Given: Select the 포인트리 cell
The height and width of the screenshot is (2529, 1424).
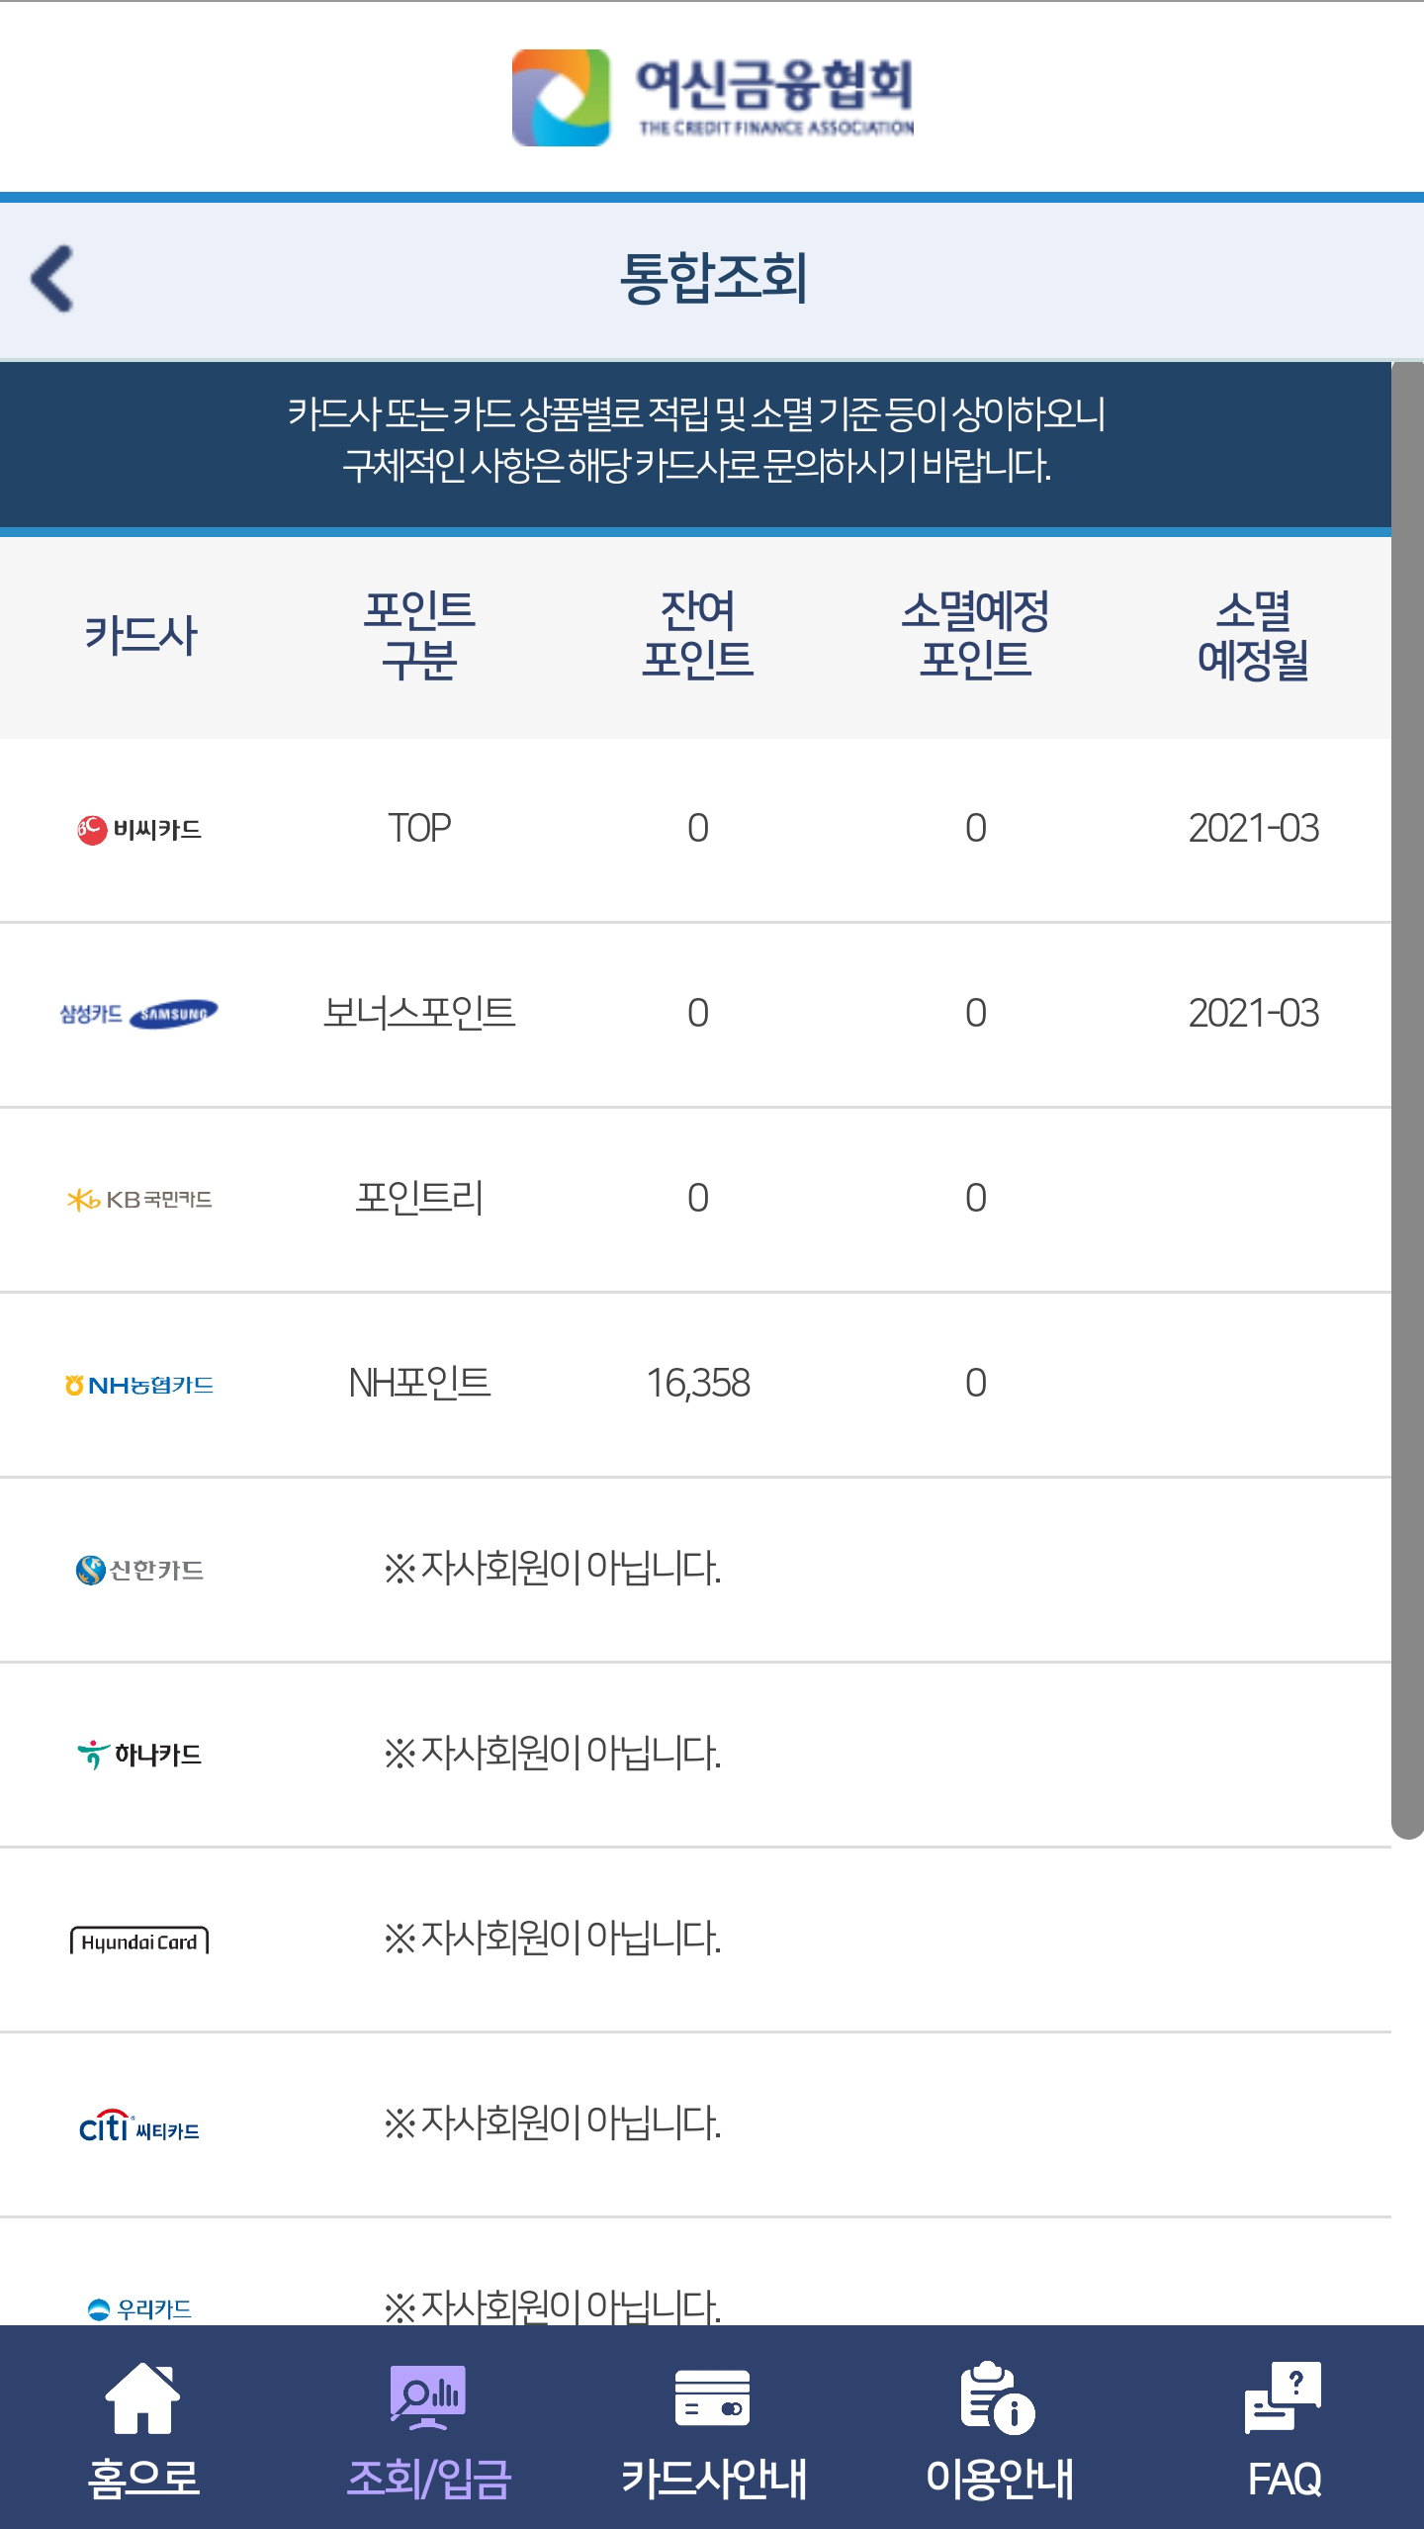Looking at the screenshot, I should click(419, 1198).
